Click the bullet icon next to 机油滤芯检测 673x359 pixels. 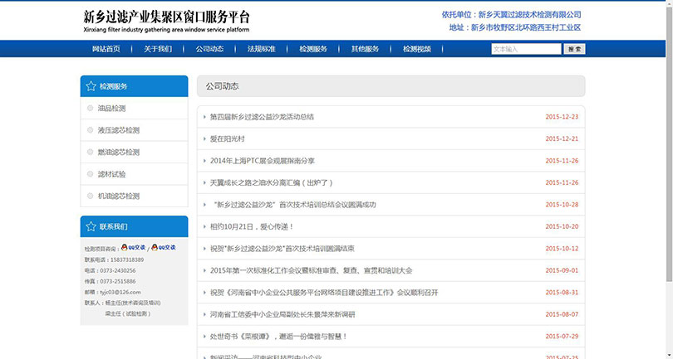point(90,196)
